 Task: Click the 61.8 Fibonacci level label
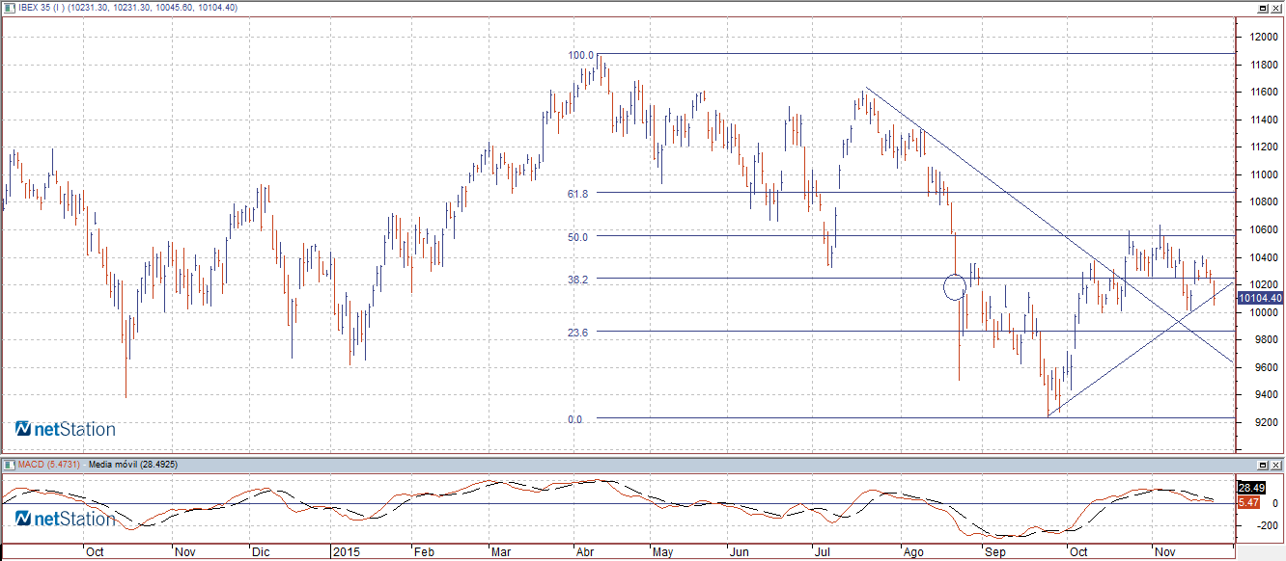click(578, 193)
